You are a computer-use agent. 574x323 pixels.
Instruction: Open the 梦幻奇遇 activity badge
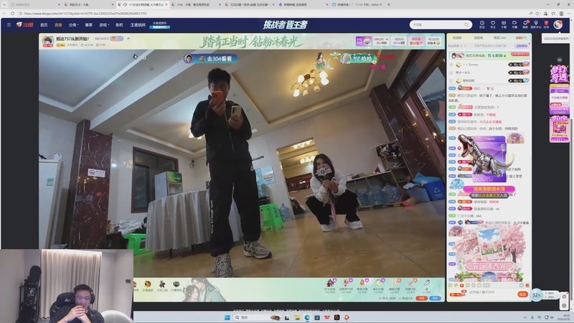pos(559,75)
